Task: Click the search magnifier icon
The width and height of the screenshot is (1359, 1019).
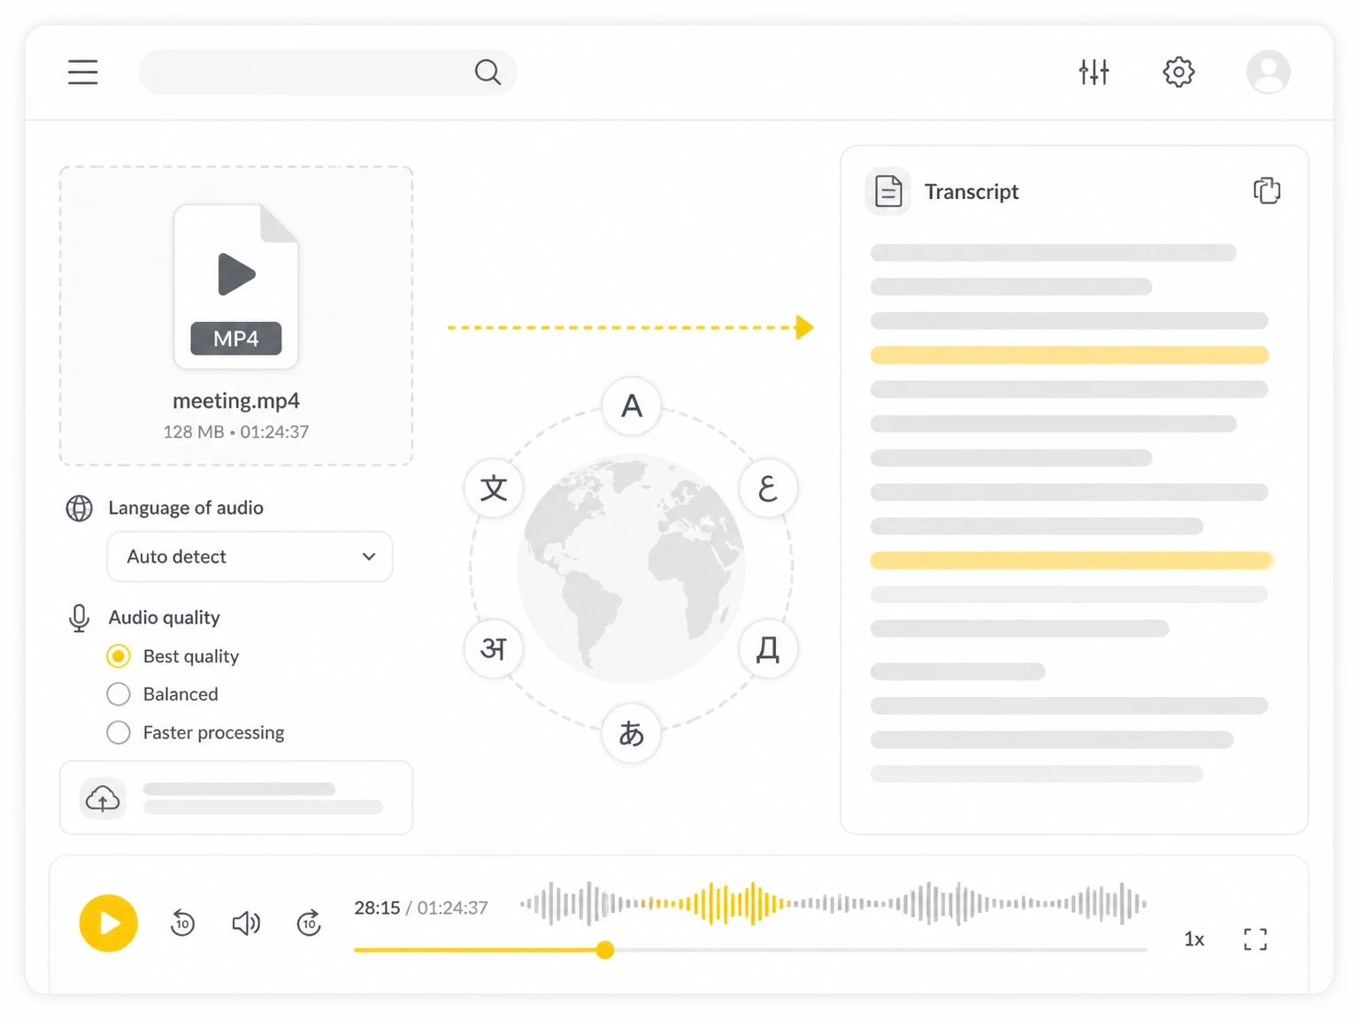Action: click(488, 72)
